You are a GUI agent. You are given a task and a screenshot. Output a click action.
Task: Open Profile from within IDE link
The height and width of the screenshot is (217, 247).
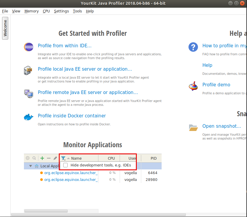(65, 46)
